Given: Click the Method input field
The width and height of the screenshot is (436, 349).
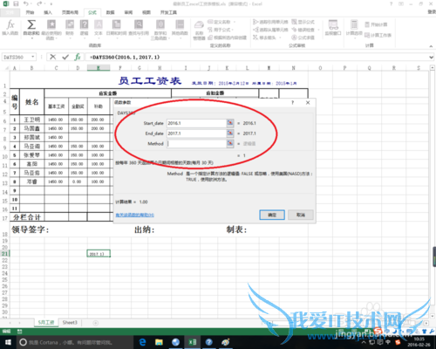Looking at the screenshot, I should [x=196, y=144].
